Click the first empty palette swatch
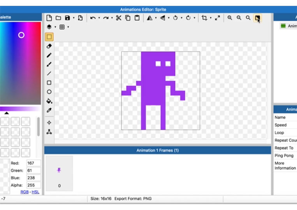This screenshot has height=210, width=297. click(x=5, y=121)
